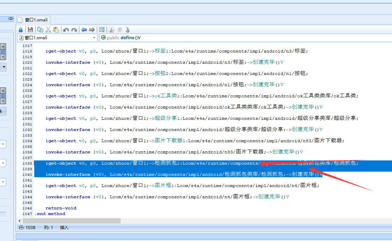This screenshot has height=241, width=392.
Task: Open the black-arrow dropdown in the left panel
Action: point(4,67)
